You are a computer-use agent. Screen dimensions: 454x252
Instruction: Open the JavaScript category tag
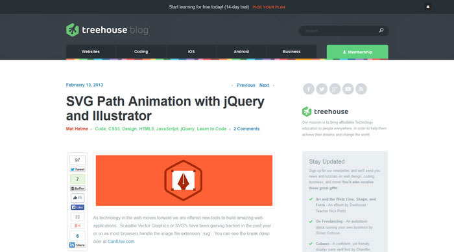pyautogui.click(x=167, y=129)
